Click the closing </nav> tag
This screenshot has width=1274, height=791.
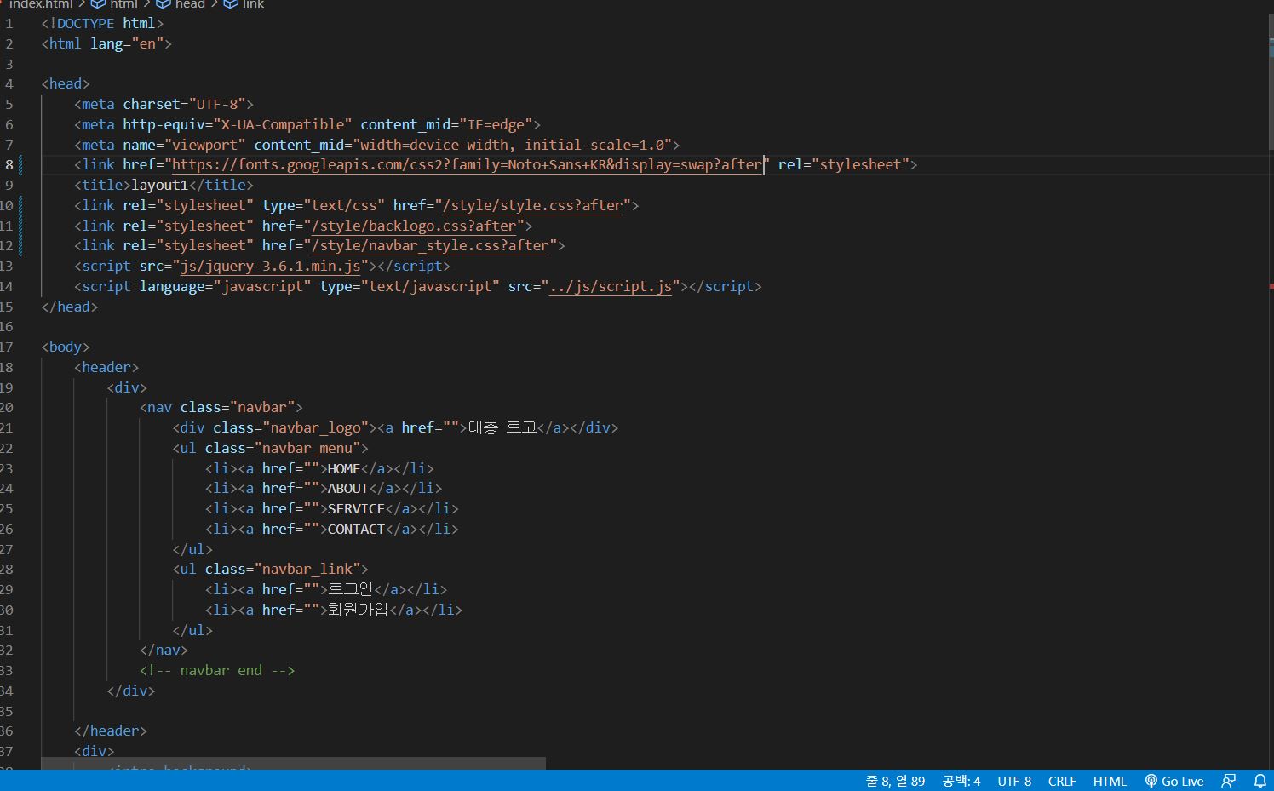[164, 650]
